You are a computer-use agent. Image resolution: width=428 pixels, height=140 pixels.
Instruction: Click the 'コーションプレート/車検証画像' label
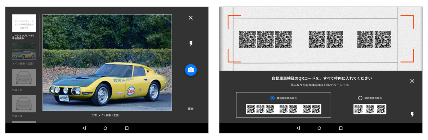(x=23, y=37)
